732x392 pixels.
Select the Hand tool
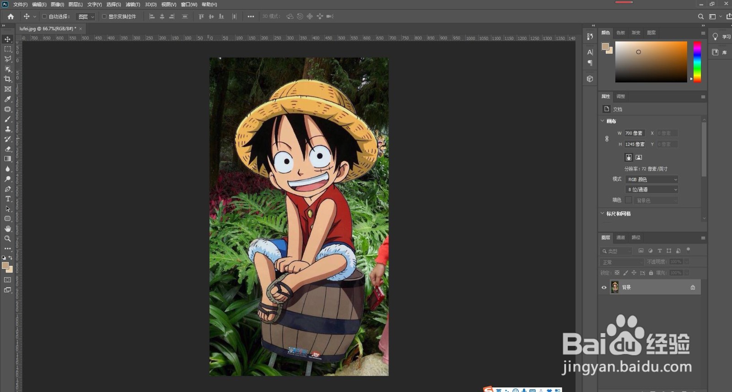coord(8,228)
